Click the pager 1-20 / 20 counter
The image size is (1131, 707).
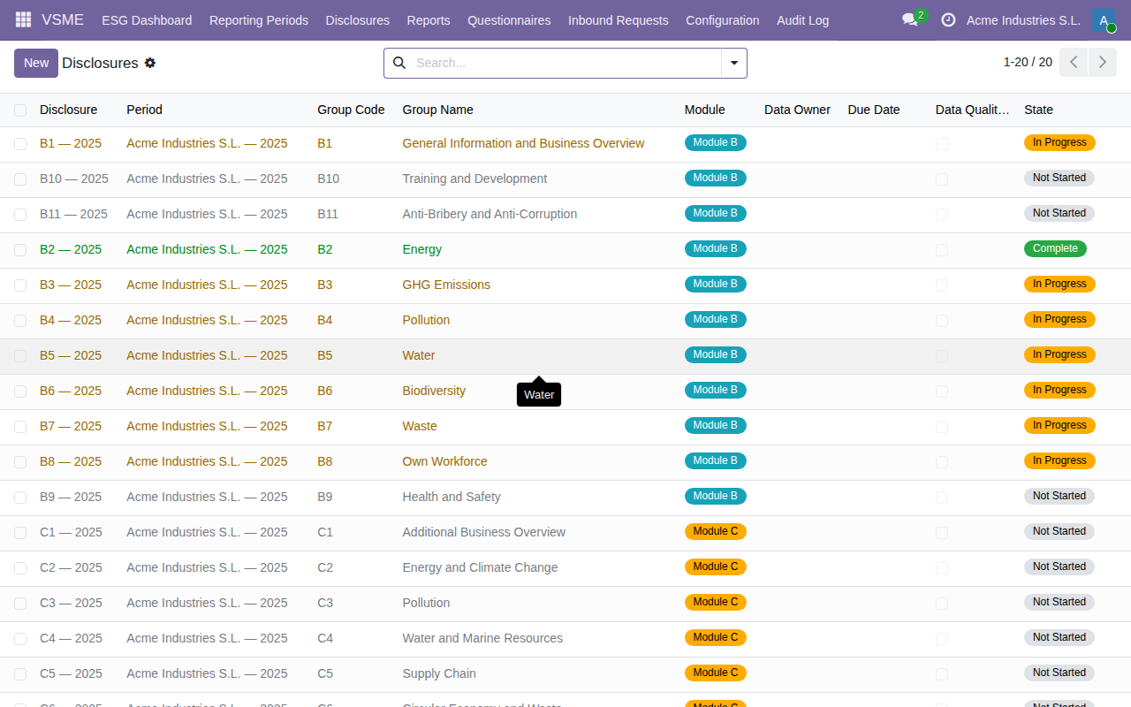[1028, 62]
